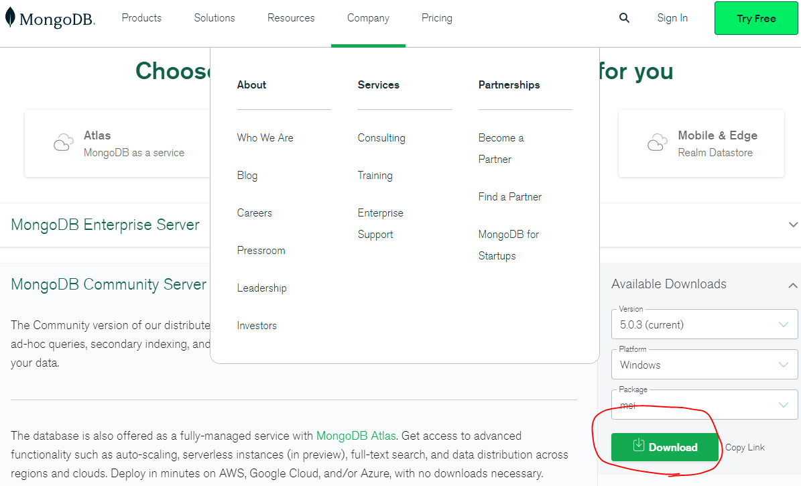Open the search magnifier icon
Image resolution: width=801 pixels, height=486 pixels.
[x=624, y=18]
